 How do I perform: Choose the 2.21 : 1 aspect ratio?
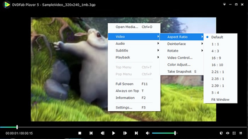point(220,72)
